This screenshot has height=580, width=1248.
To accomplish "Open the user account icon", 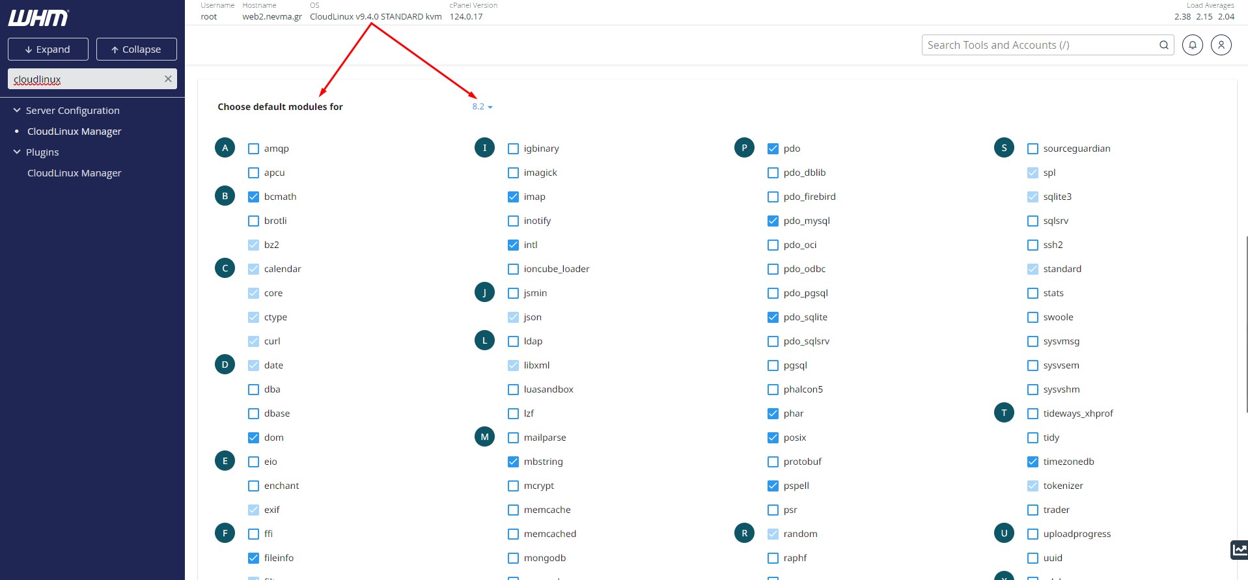I will [x=1221, y=45].
